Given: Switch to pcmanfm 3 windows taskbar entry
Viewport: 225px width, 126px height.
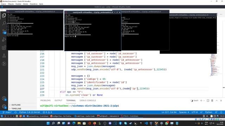Looking at the screenshot, I should [38, 116].
